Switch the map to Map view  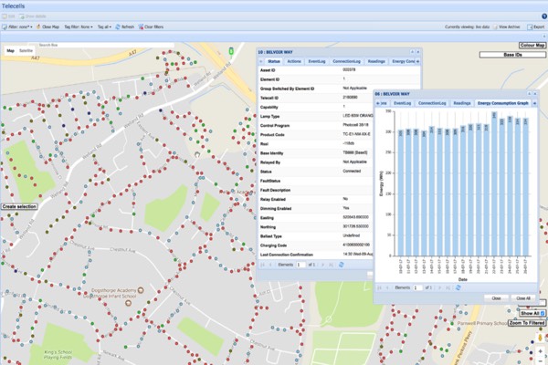pyautogui.click(x=10, y=51)
